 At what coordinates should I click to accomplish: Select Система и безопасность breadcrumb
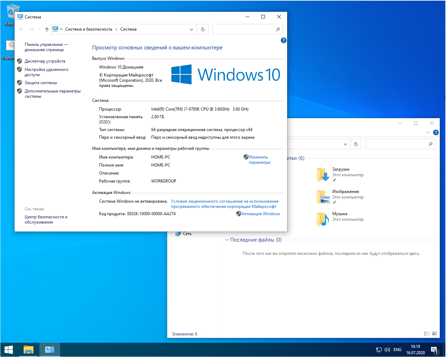click(x=89, y=29)
